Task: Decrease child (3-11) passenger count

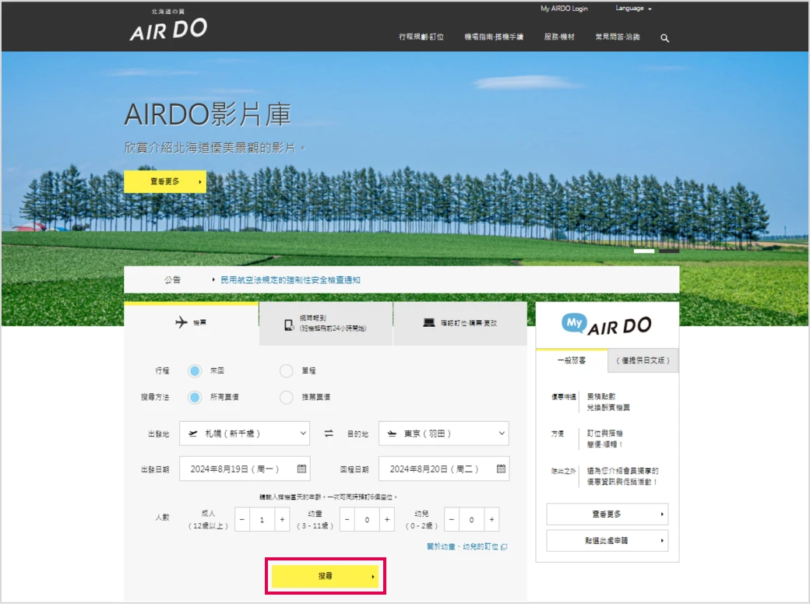Action: coord(347,519)
